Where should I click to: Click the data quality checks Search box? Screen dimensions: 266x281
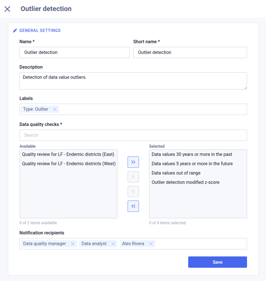pyautogui.click(x=133, y=135)
